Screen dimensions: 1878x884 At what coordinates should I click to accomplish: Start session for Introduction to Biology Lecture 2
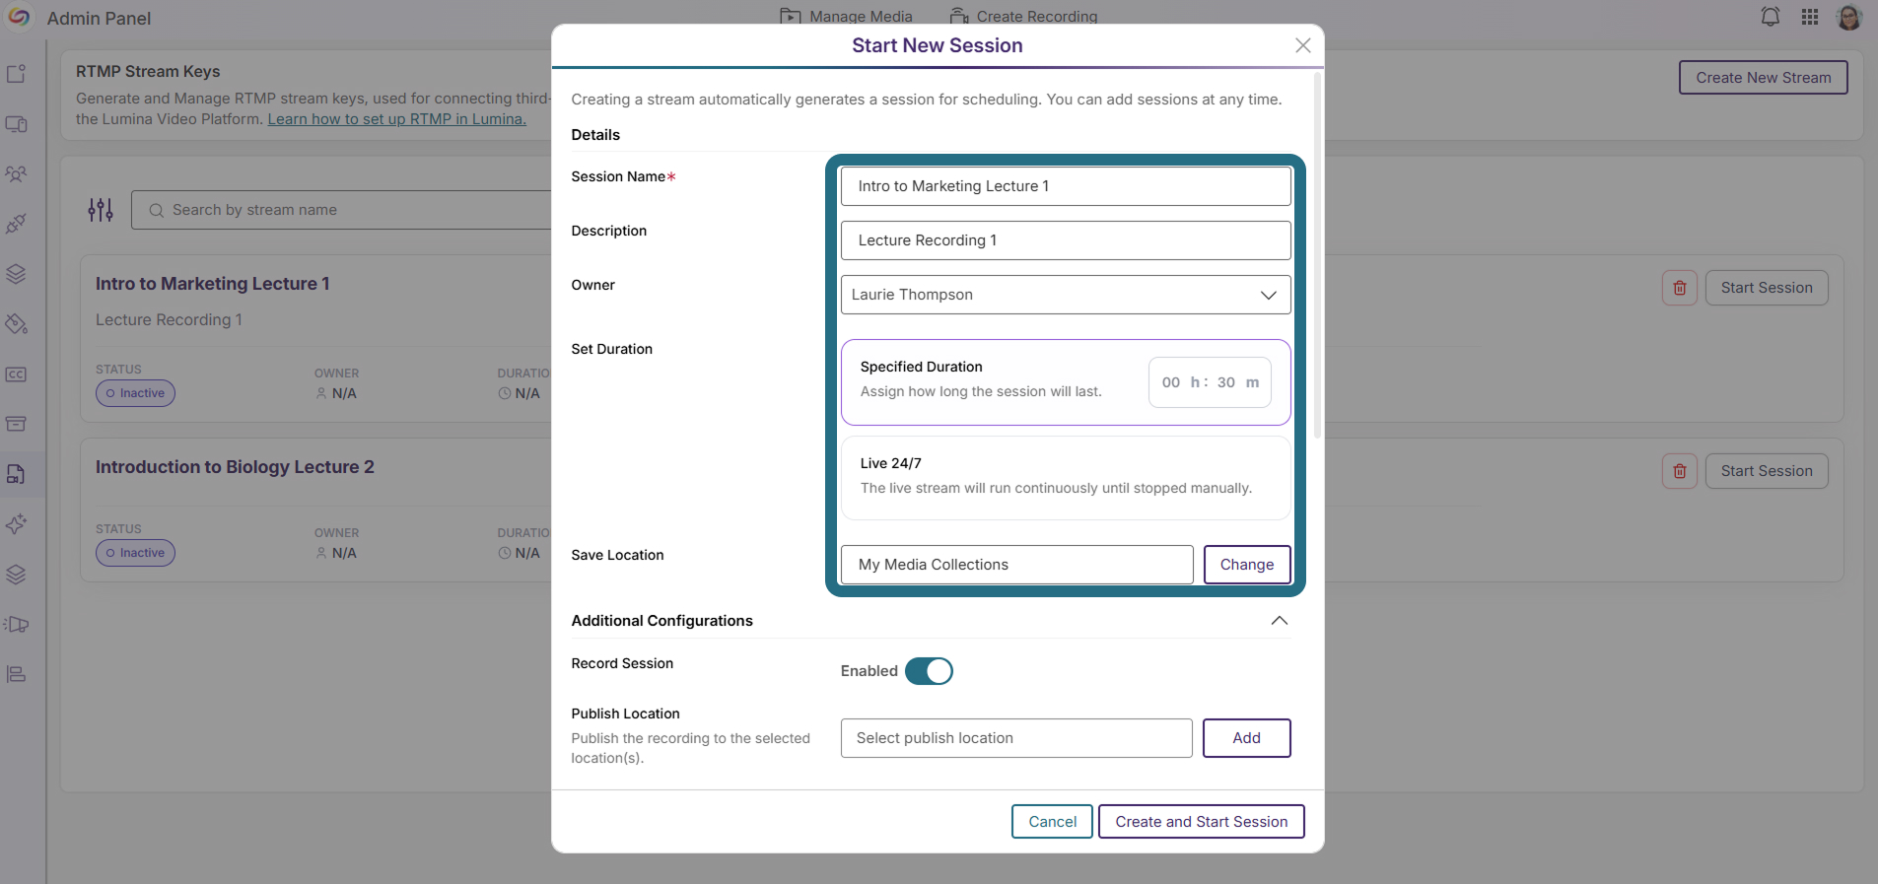[x=1767, y=471]
